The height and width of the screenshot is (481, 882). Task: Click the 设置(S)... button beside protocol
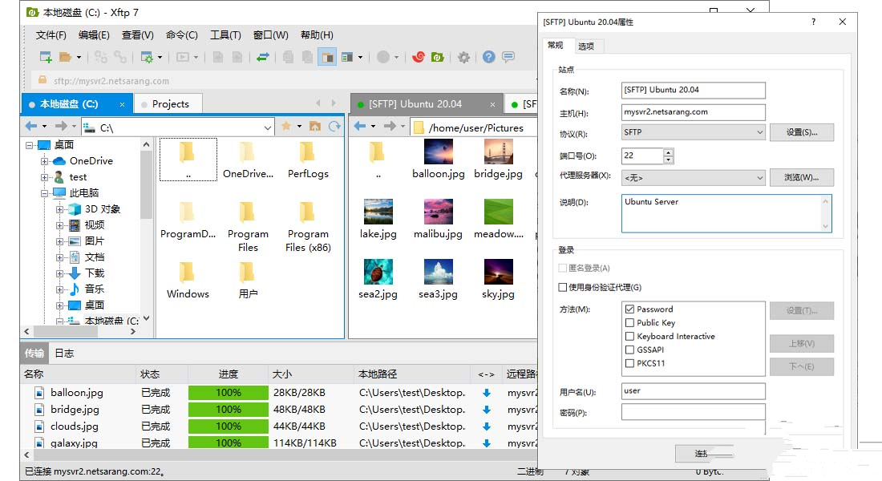click(802, 132)
